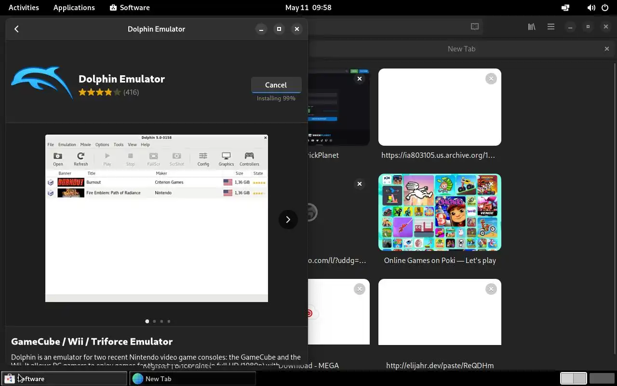Select the first workspace in switcher
This screenshot has width=617, height=386.
coord(574,379)
